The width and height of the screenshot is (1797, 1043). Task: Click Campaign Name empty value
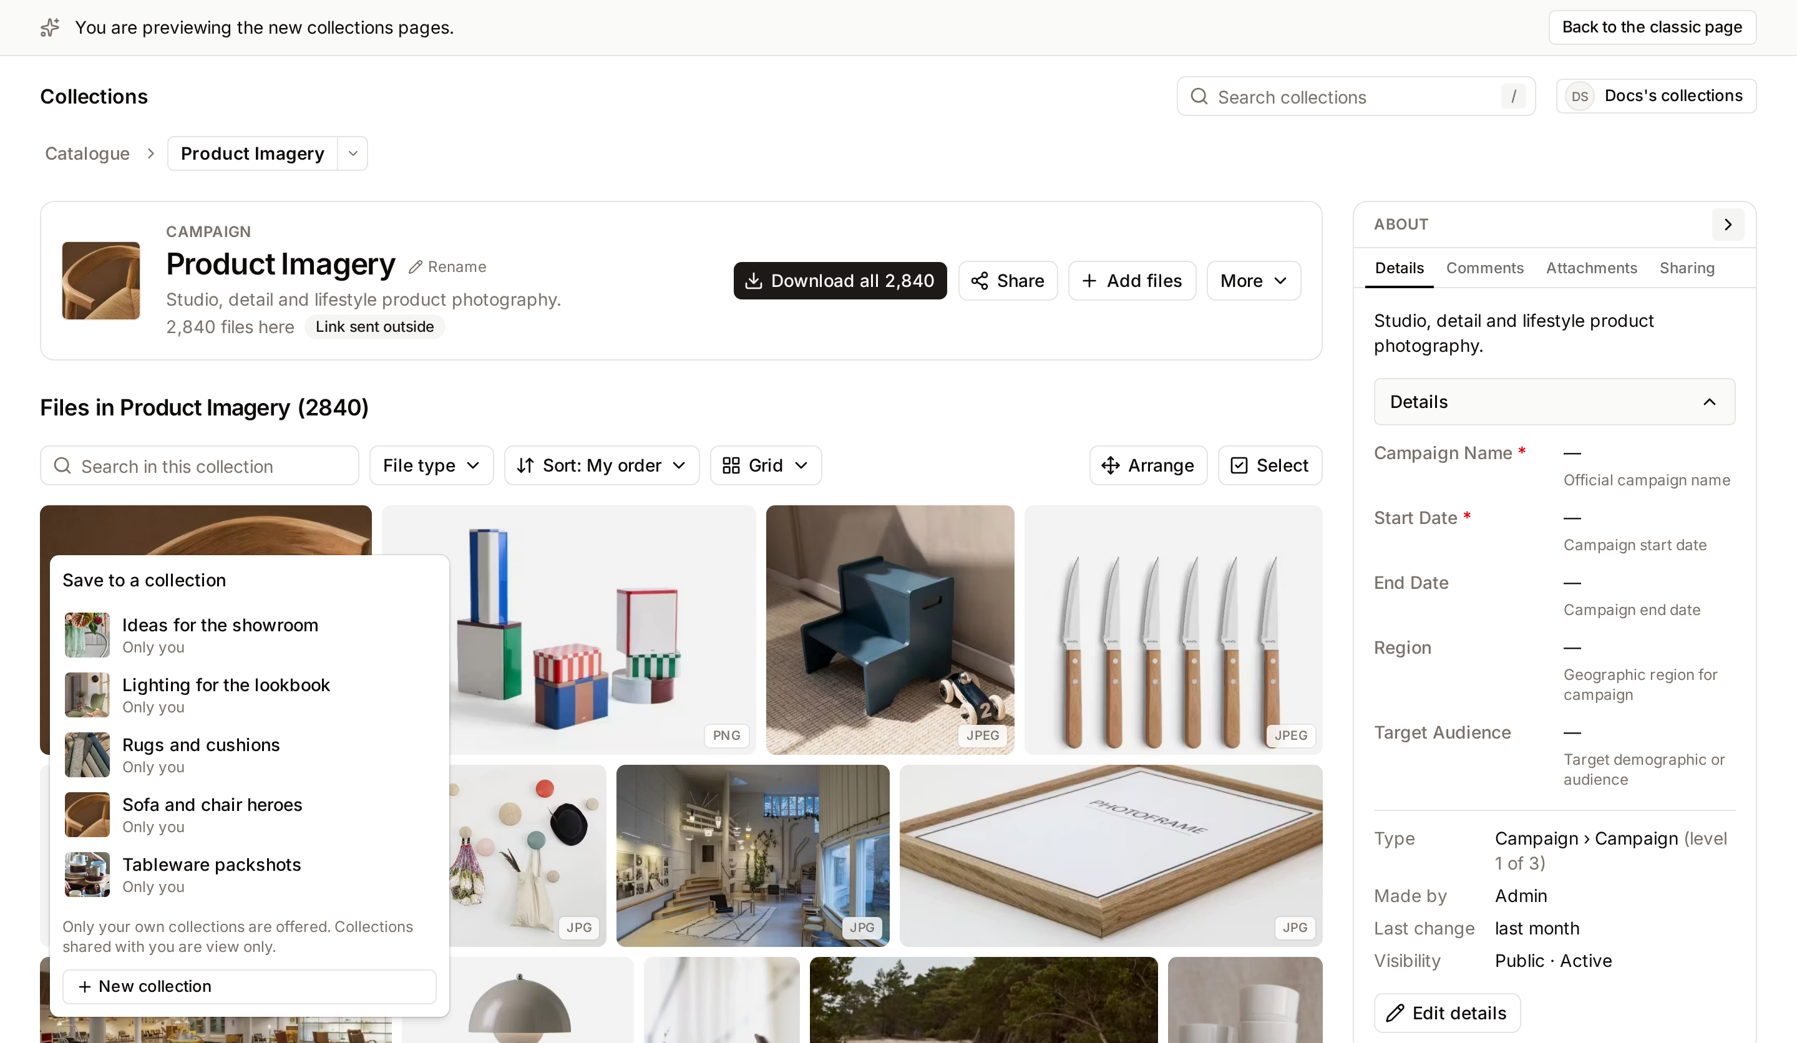pos(1572,453)
